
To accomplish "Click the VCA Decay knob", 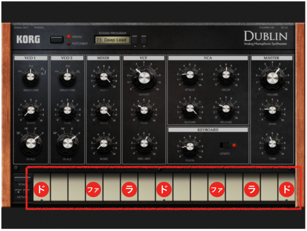I will (226, 75).
